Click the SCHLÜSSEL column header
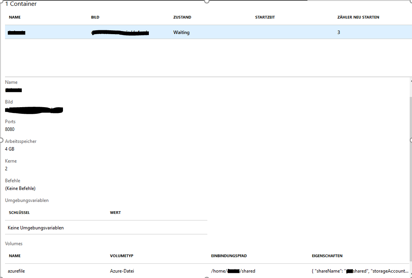The height and width of the screenshot is (278, 412). (19, 213)
